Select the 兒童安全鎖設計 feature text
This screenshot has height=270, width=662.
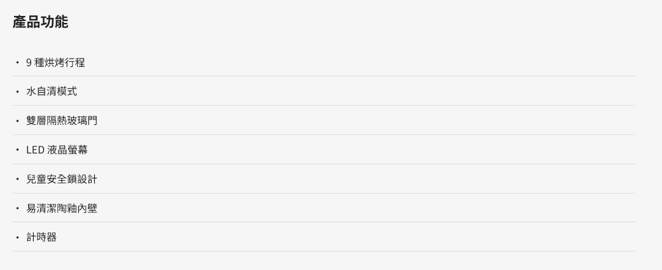(62, 179)
